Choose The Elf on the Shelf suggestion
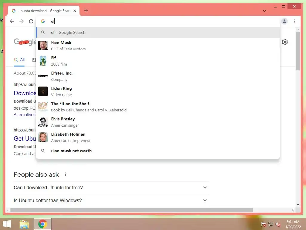 click(158, 107)
